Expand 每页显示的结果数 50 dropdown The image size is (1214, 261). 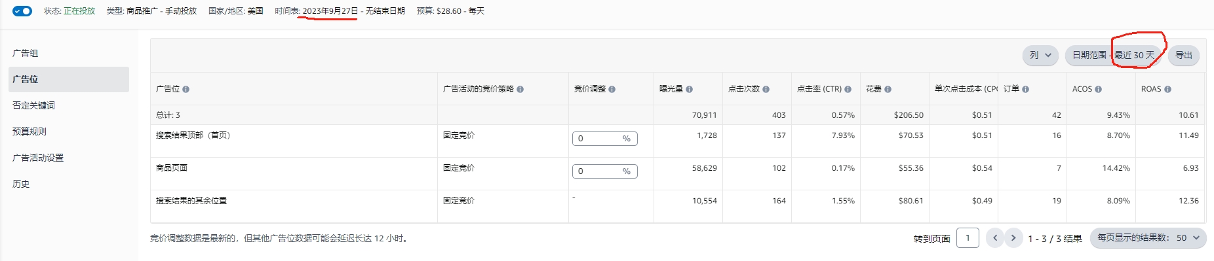tap(1148, 238)
